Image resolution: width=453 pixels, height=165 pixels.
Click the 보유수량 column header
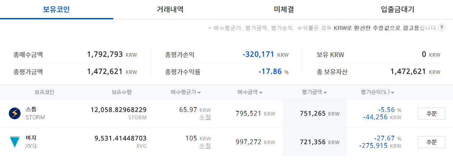122,92
